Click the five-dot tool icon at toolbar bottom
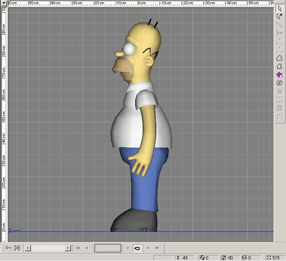This screenshot has height=261, width=286. 280,117
